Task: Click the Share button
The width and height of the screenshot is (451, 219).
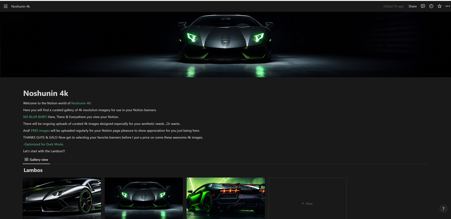Action: click(x=412, y=6)
